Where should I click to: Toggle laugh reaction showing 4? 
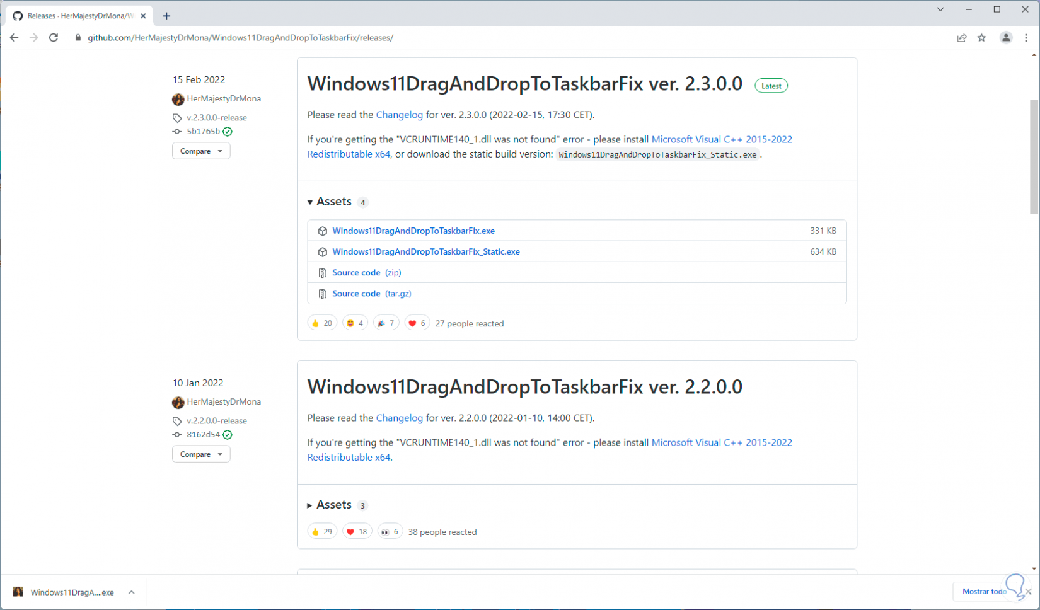point(355,323)
